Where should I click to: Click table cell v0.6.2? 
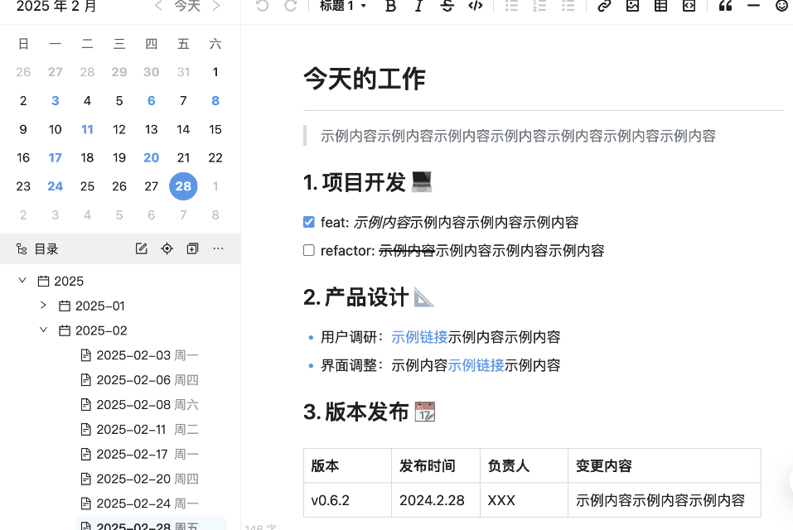[x=347, y=500]
